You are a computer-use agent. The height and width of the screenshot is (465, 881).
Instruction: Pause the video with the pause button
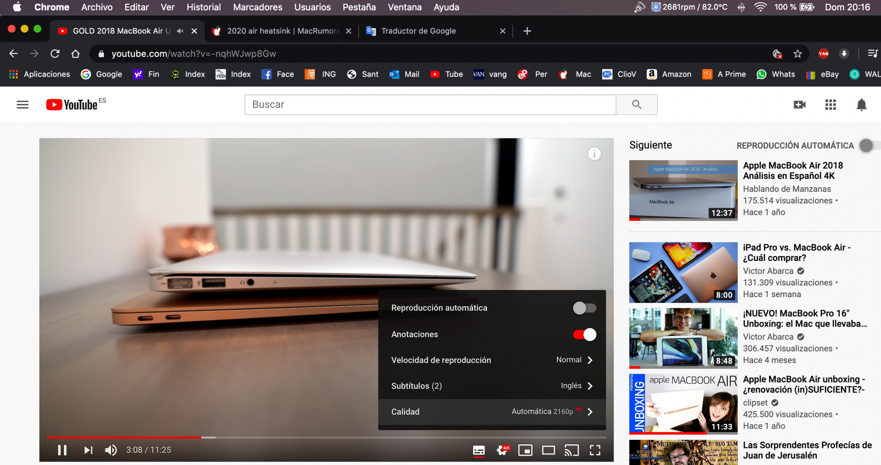(x=62, y=450)
